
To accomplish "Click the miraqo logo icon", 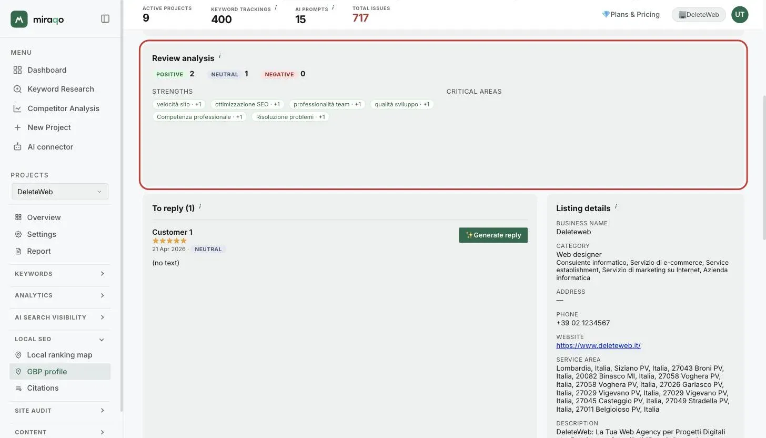I will coord(19,19).
